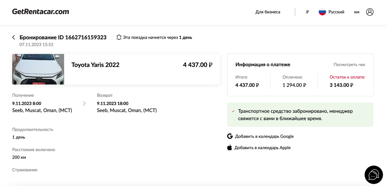This screenshot has height=186, width=387.
Task: Click the remaining balance 3 143.00 ₽
Action: (x=342, y=85)
